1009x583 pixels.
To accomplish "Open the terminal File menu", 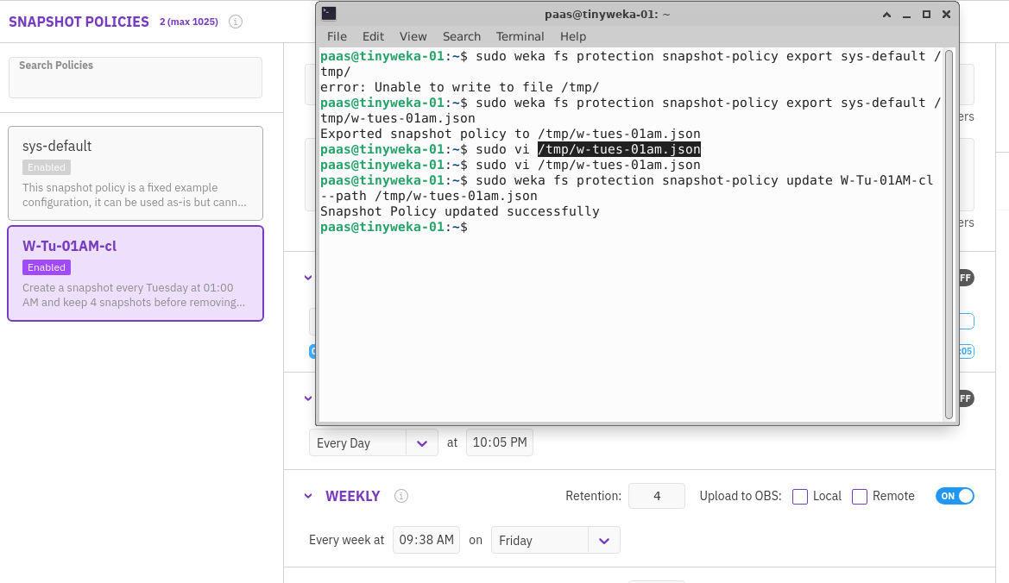I will [x=337, y=36].
